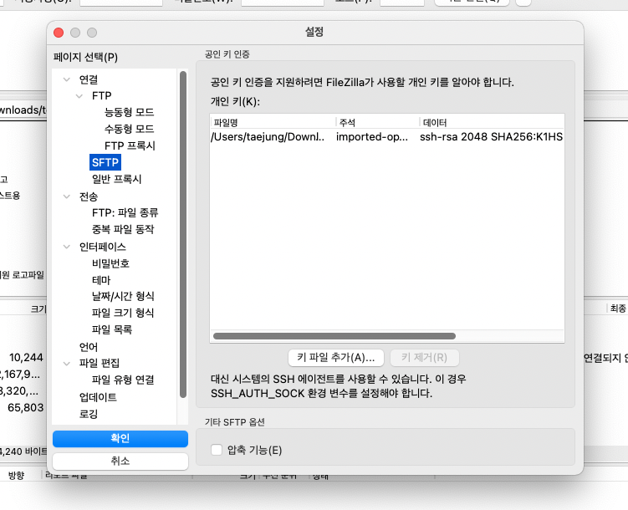Select the FTP tree item

pyautogui.click(x=102, y=96)
